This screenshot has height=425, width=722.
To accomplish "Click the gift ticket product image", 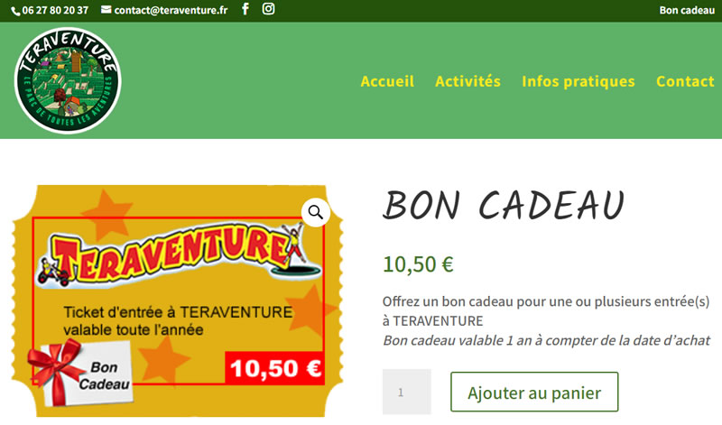I will point(178,301).
